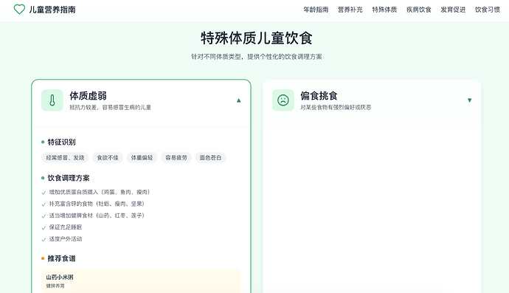Click checkmark beside 适当增加健脾食材
This screenshot has height=293, width=509.
(x=44, y=216)
